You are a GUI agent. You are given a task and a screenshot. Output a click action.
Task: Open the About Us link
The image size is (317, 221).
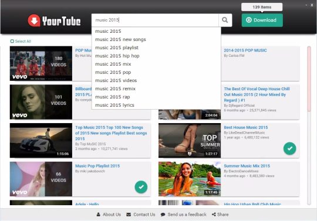click(x=112, y=215)
